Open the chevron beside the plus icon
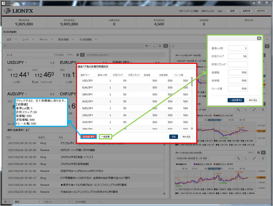 coord(9,202)
